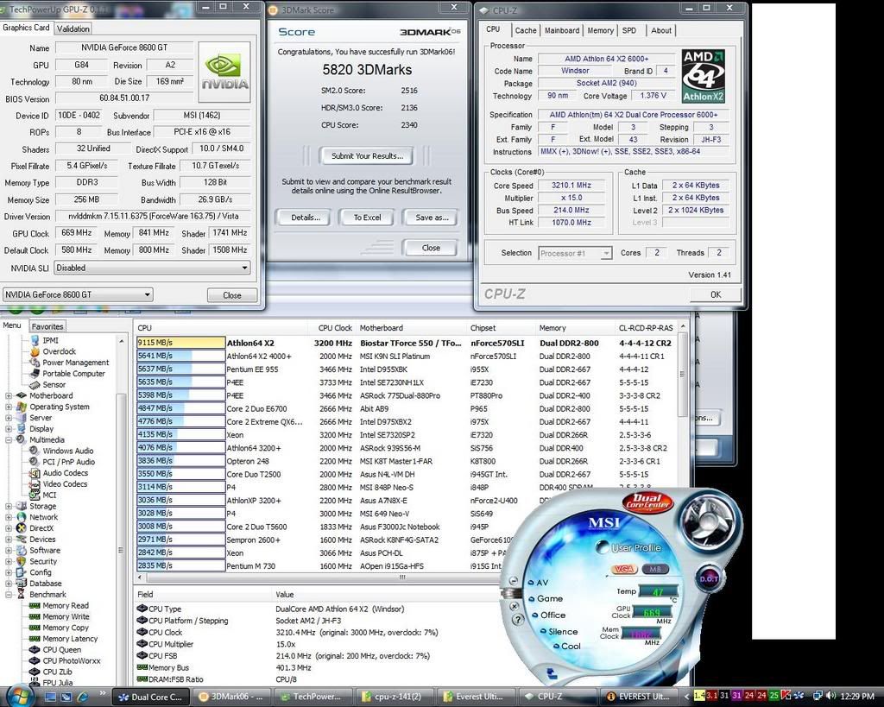Switch to VGA monitoring in Dual Core Center

click(x=624, y=569)
